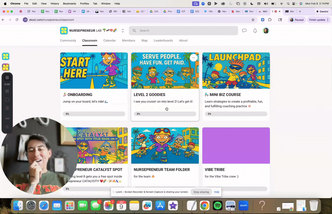Open Zoom from the Dock
This screenshot has width=332, height=214.
(x=243, y=205)
